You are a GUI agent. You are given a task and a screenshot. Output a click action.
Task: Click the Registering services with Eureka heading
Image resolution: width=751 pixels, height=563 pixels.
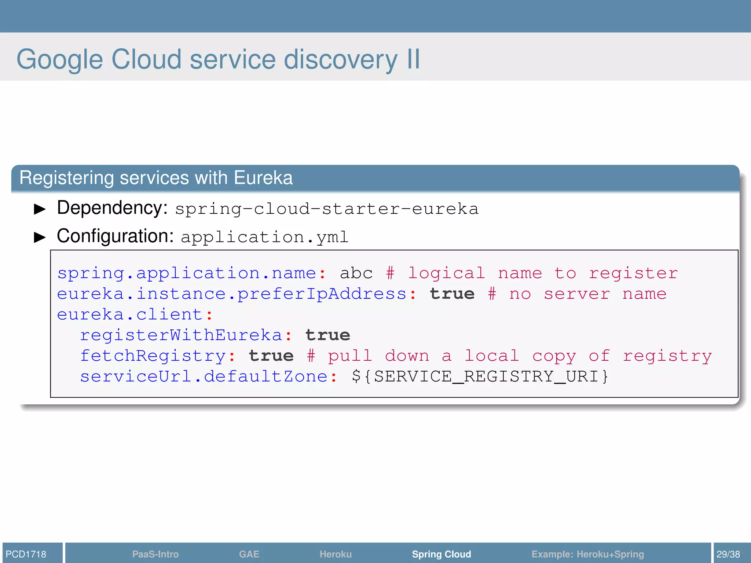pyautogui.click(x=156, y=178)
